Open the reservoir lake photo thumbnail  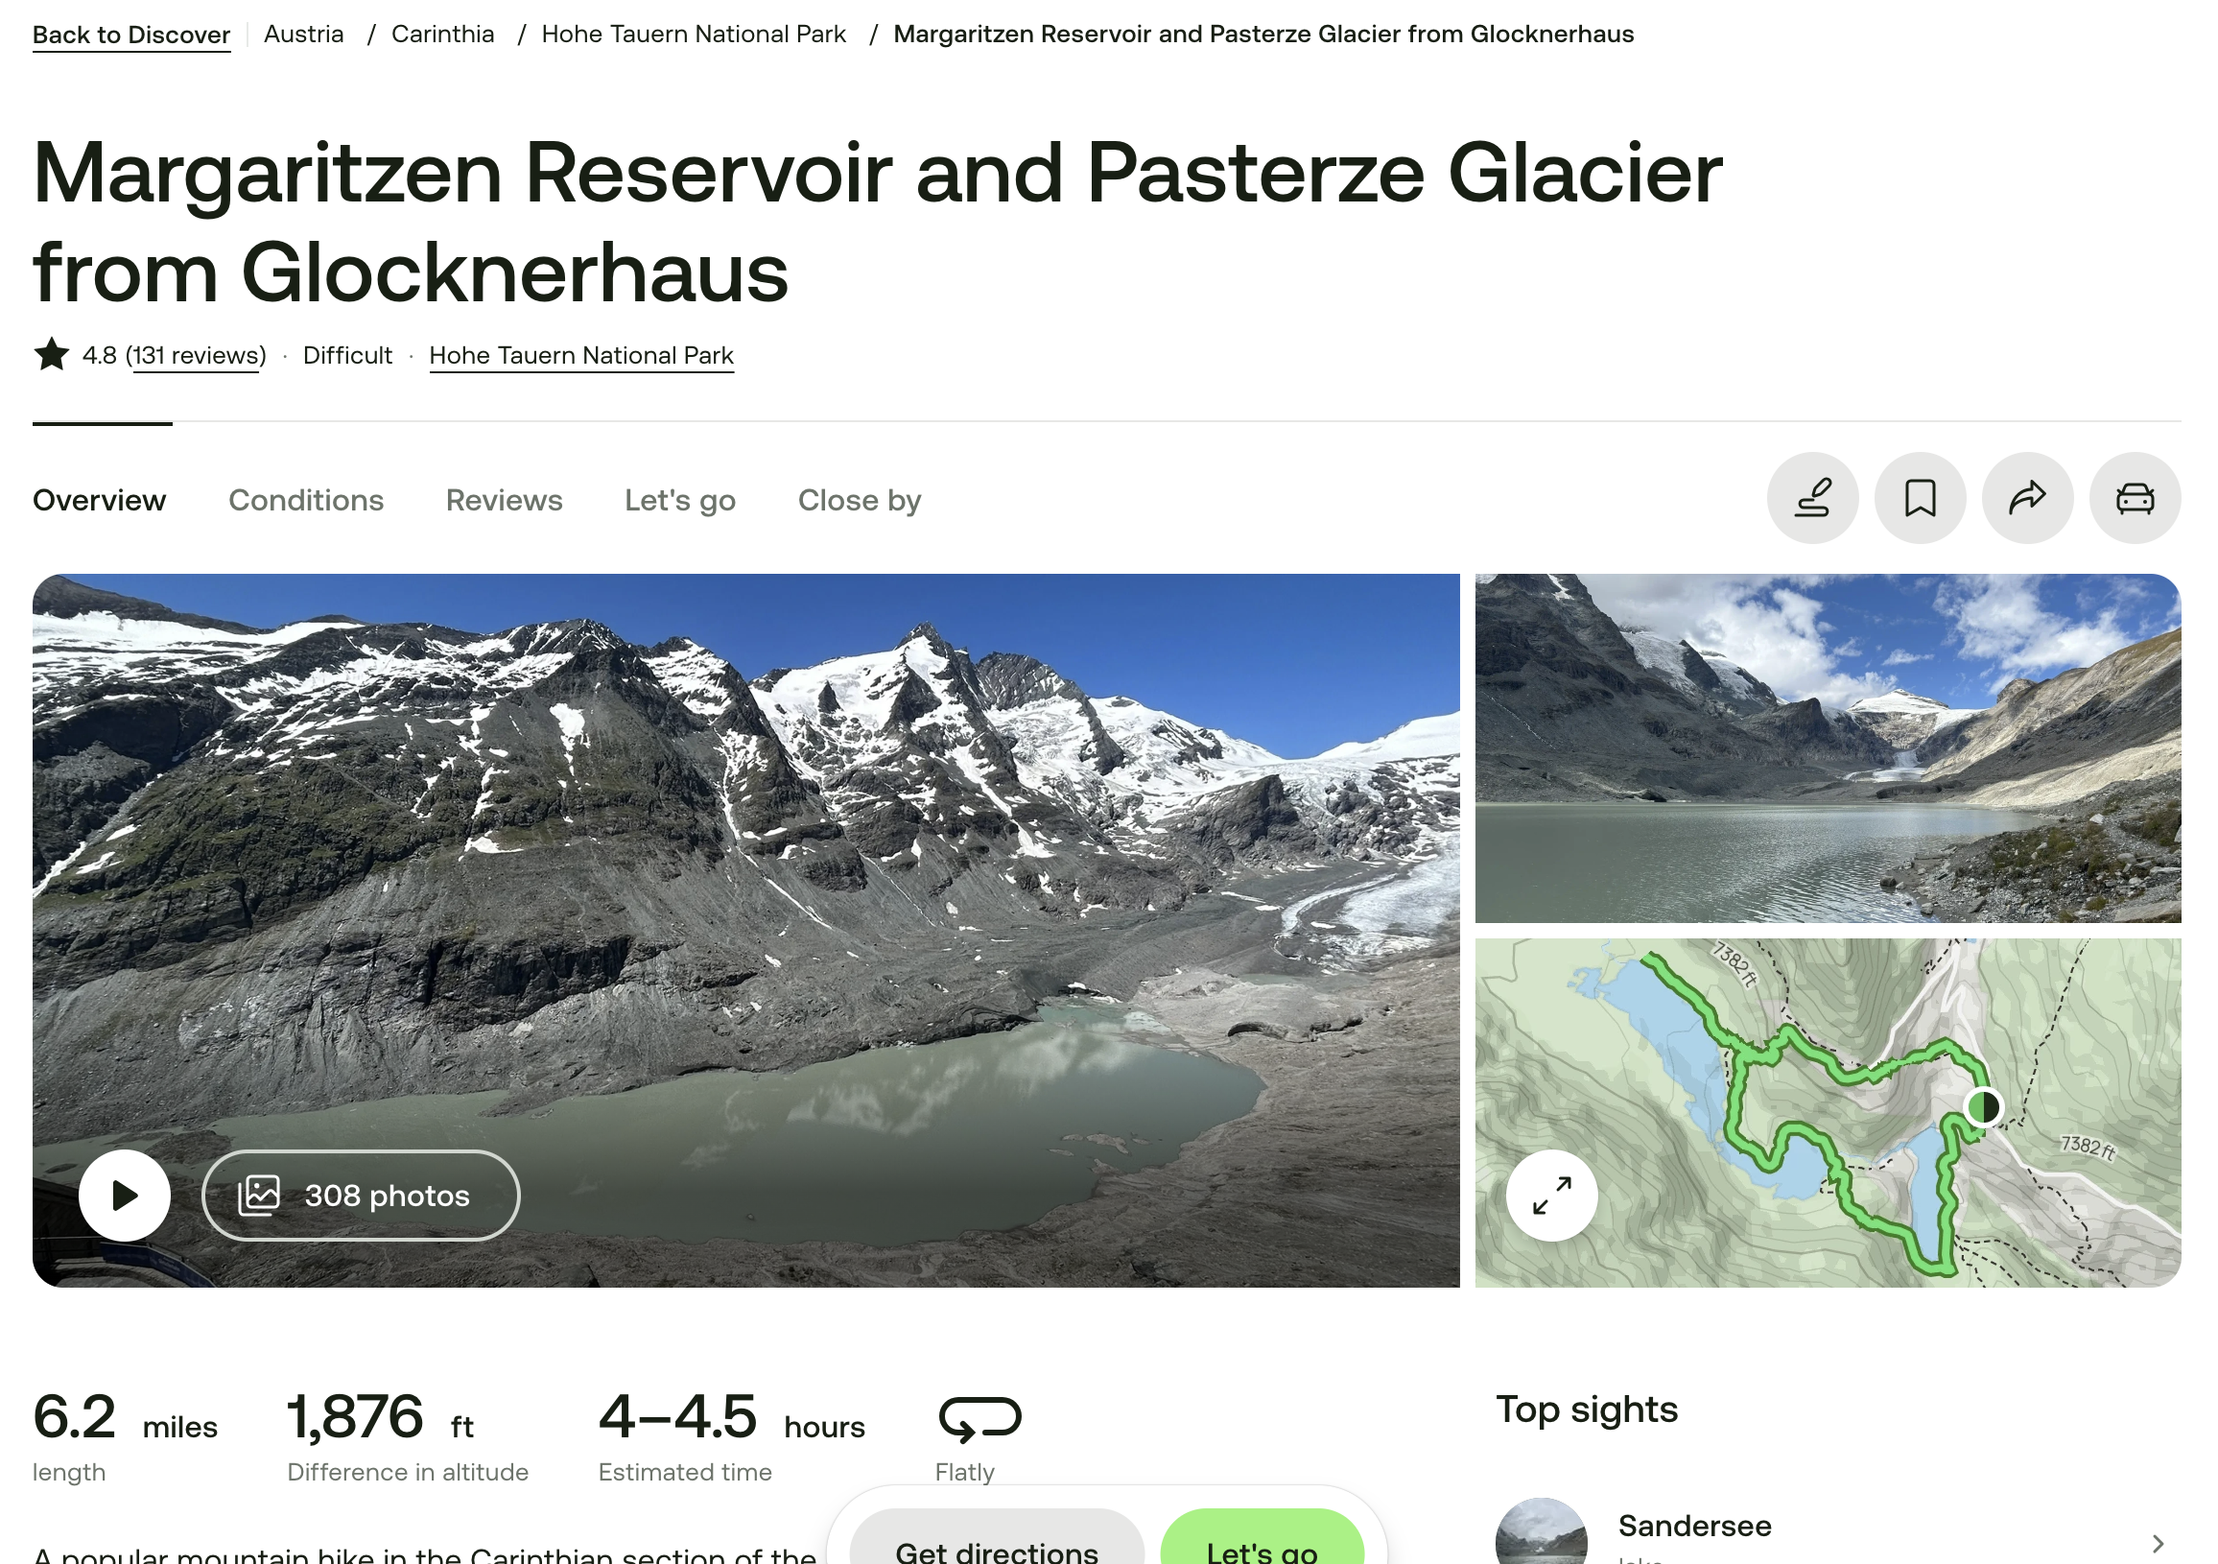click(1827, 747)
